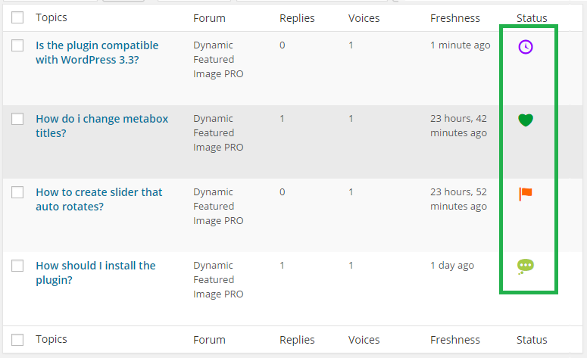This screenshot has width=587, height=358.
Task: Click the purple clock status icon
Action: [526, 47]
